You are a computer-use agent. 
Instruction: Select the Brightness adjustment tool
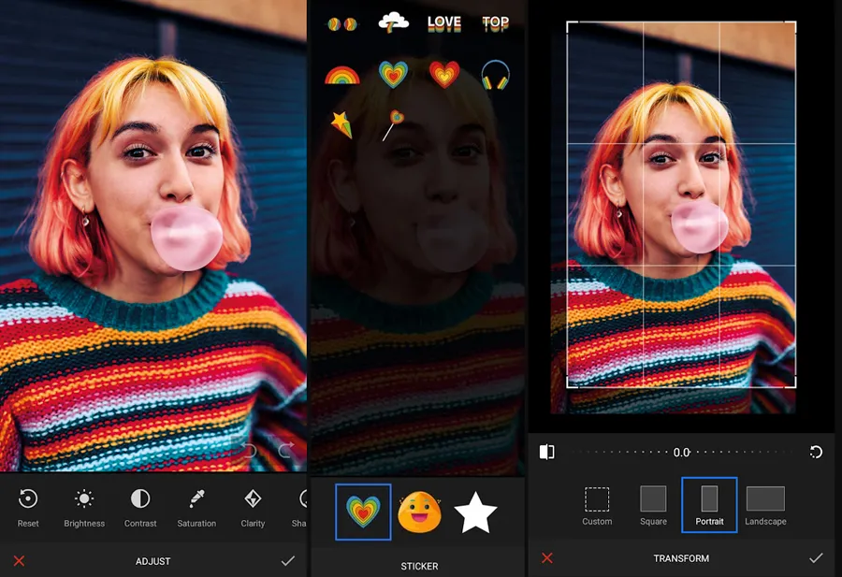[84, 499]
